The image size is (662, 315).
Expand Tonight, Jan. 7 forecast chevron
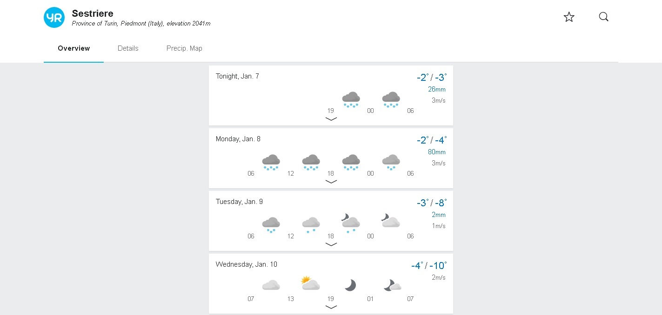click(x=331, y=119)
